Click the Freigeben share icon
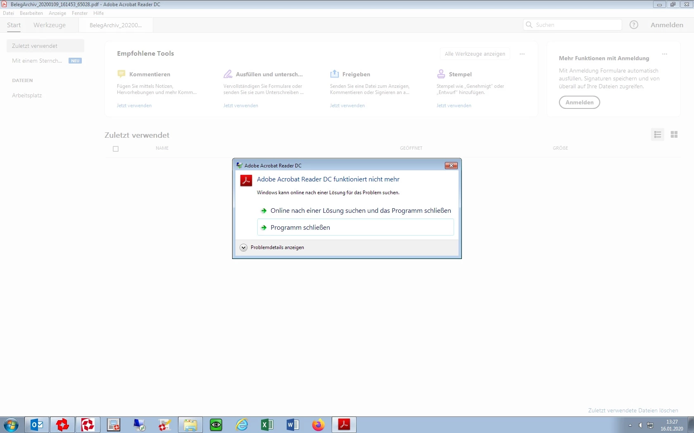 pos(334,74)
